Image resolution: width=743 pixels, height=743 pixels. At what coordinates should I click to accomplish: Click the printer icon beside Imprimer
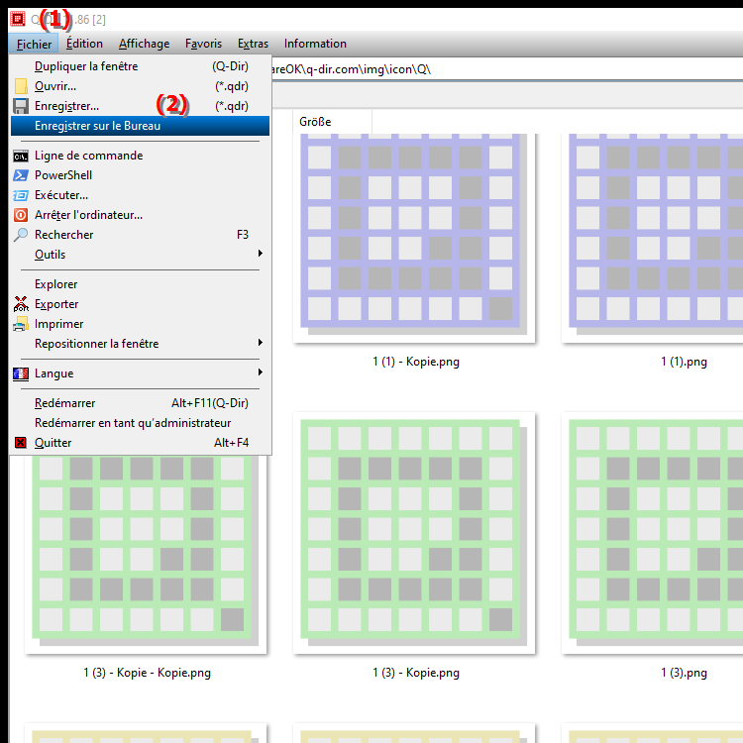(x=21, y=324)
